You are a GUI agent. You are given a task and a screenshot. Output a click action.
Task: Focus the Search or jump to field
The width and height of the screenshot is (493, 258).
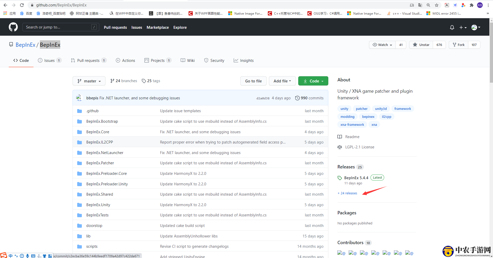coord(61,27)
